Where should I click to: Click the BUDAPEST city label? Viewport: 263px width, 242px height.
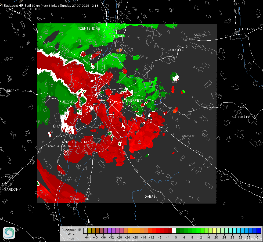click(x=134, y=100)
